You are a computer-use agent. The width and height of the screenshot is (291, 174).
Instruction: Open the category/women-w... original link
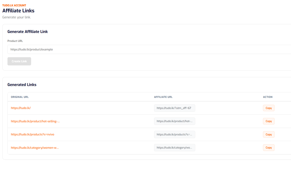tap(35, 148)
